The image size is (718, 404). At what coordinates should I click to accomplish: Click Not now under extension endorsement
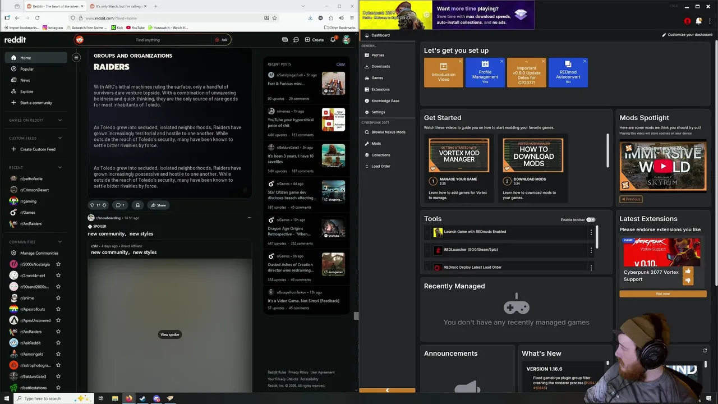point(663,293)
